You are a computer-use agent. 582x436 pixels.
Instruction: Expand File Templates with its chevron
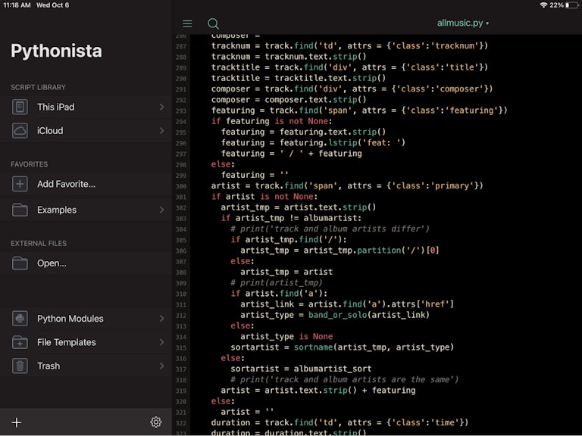pos(161,342)
